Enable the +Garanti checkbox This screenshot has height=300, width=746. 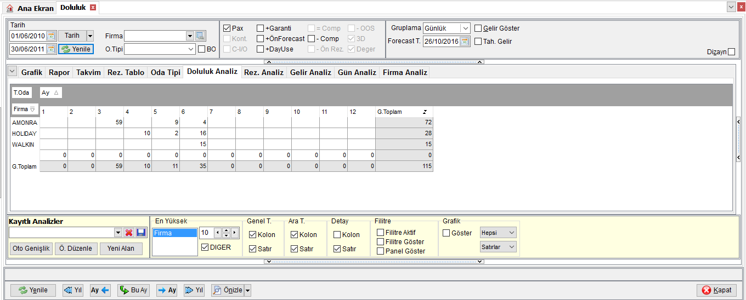261,28
